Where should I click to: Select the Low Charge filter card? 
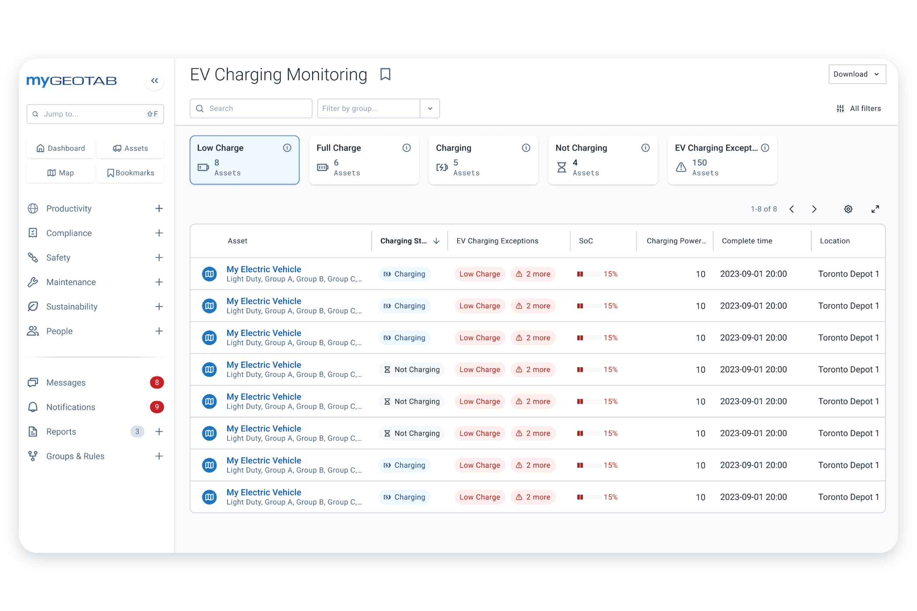(245, 160)
